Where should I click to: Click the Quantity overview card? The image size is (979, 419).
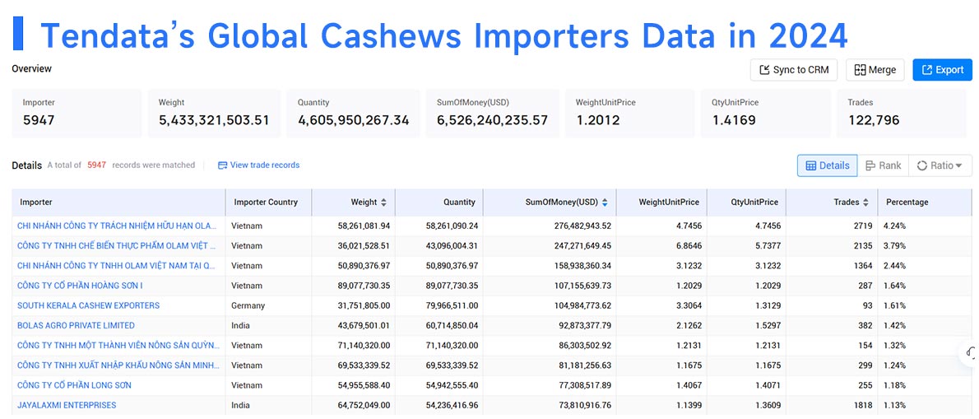[354, 114]
